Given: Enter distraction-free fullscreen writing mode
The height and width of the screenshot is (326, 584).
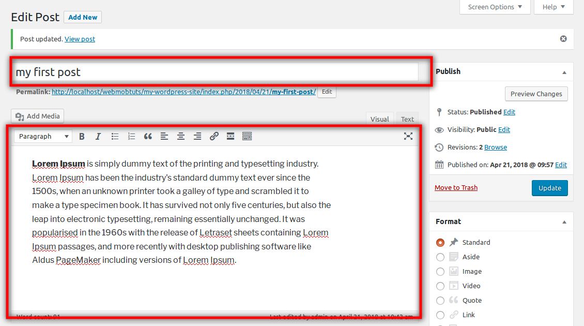Looking at the screenshot, I should pyautogui.click(x=408, y=136).
